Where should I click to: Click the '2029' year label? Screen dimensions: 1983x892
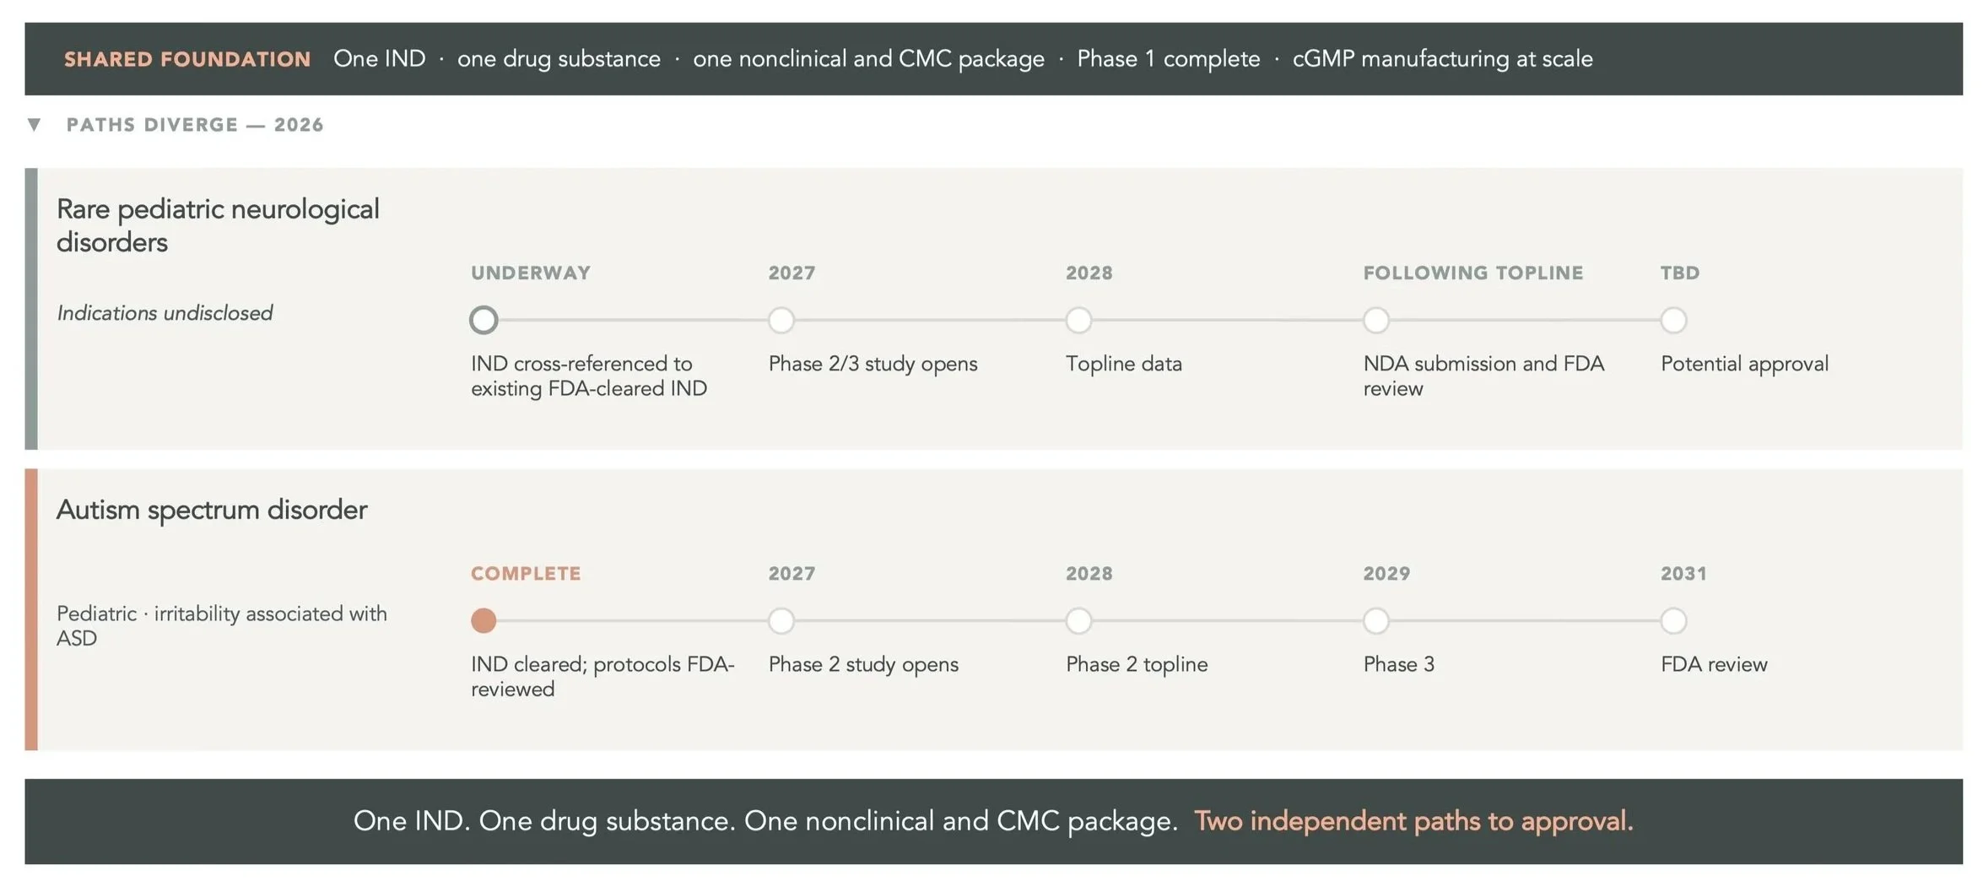pos(1386,573)
